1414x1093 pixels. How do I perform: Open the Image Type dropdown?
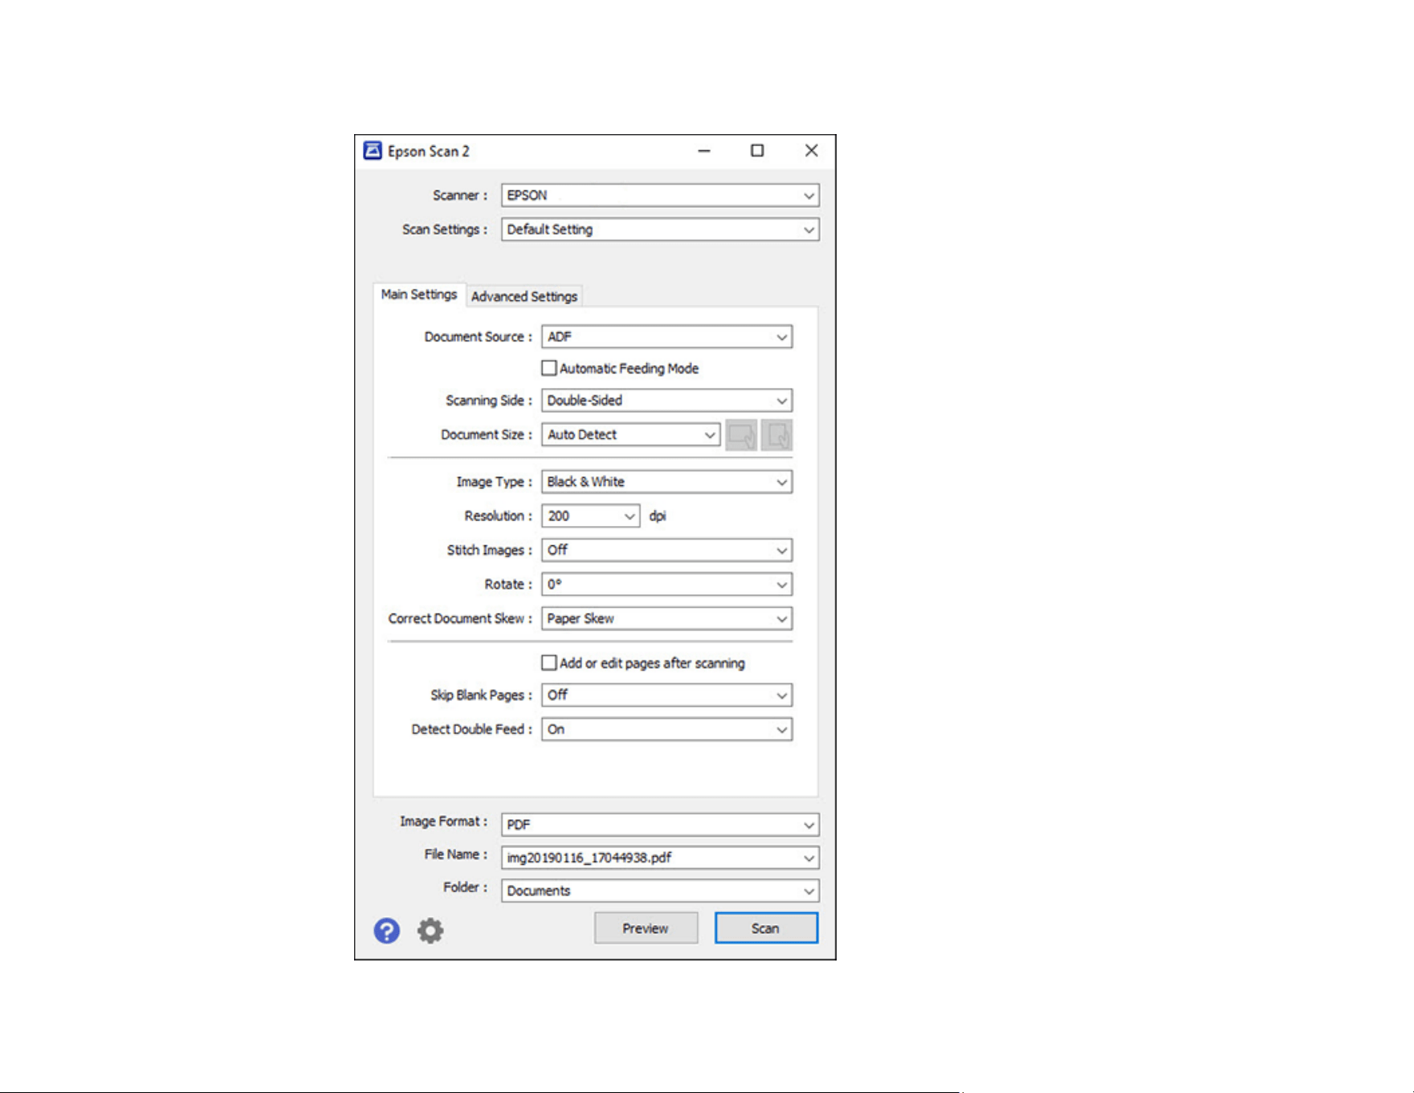pyautogui.click(x=666, y=482)
